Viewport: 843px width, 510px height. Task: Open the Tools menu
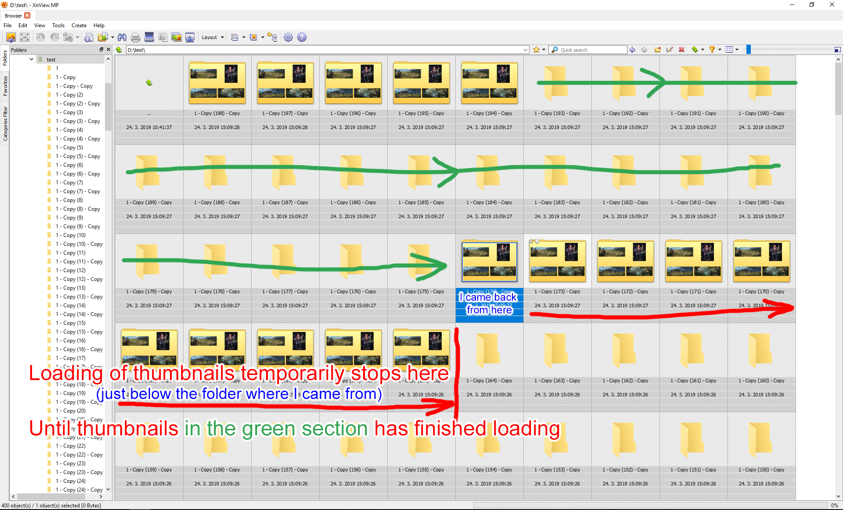(58, 25)
